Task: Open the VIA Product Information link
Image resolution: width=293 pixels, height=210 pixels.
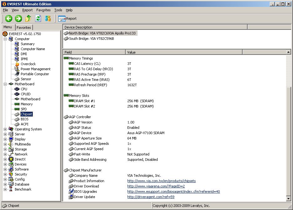Action: (x=161, y=181)
